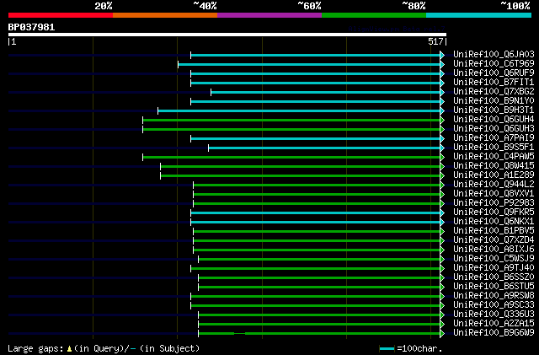Viewport: 539px width, 355px height.
Task: Click the cyan 100char scale marker
Action: (387, 349)
